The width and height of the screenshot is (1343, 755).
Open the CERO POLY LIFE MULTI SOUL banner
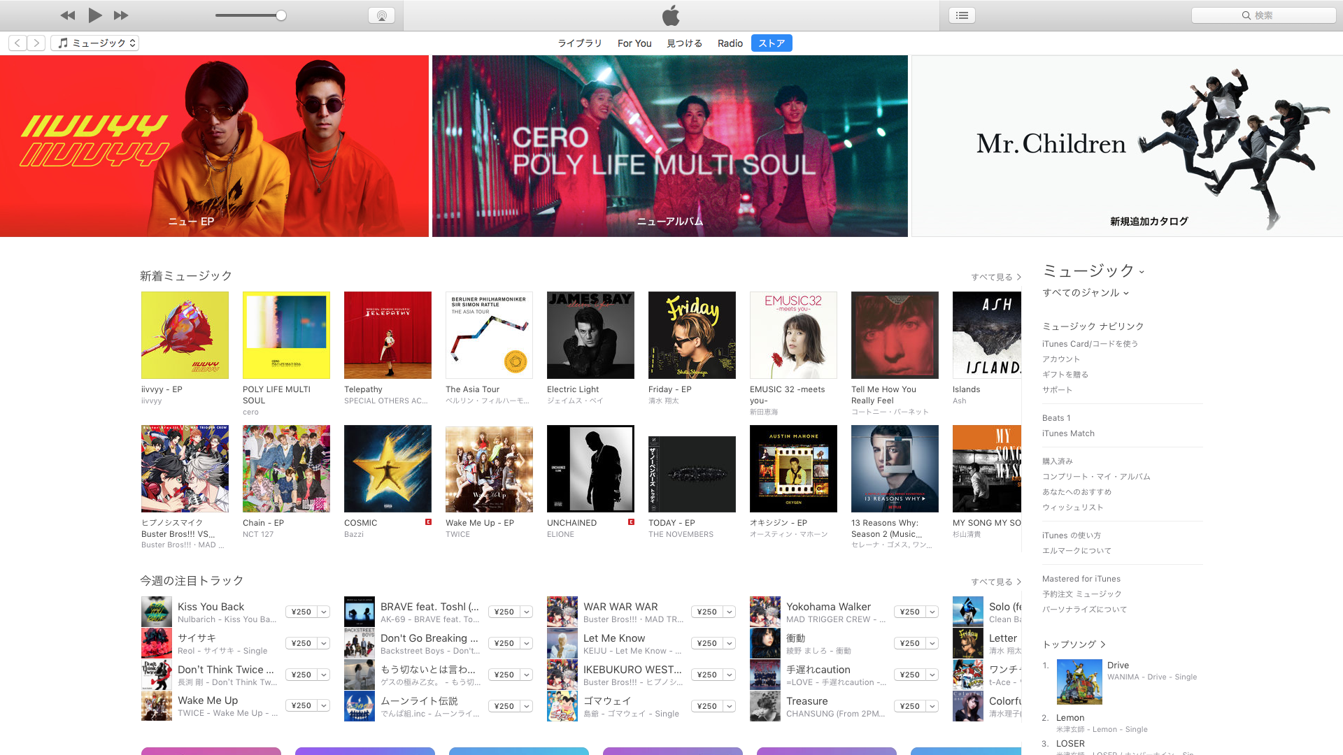click(669, 146)
